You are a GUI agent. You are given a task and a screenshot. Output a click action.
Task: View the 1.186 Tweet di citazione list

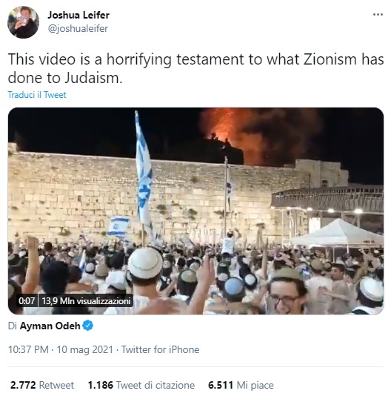pyautogui.click(x=141, y=385)
